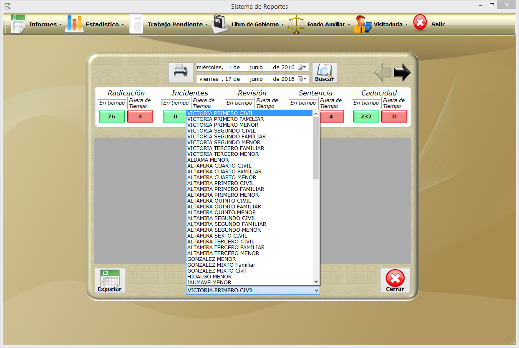
Task: Click the Trabajo Pendiente document icon
Action: click(x=136, y=24)
